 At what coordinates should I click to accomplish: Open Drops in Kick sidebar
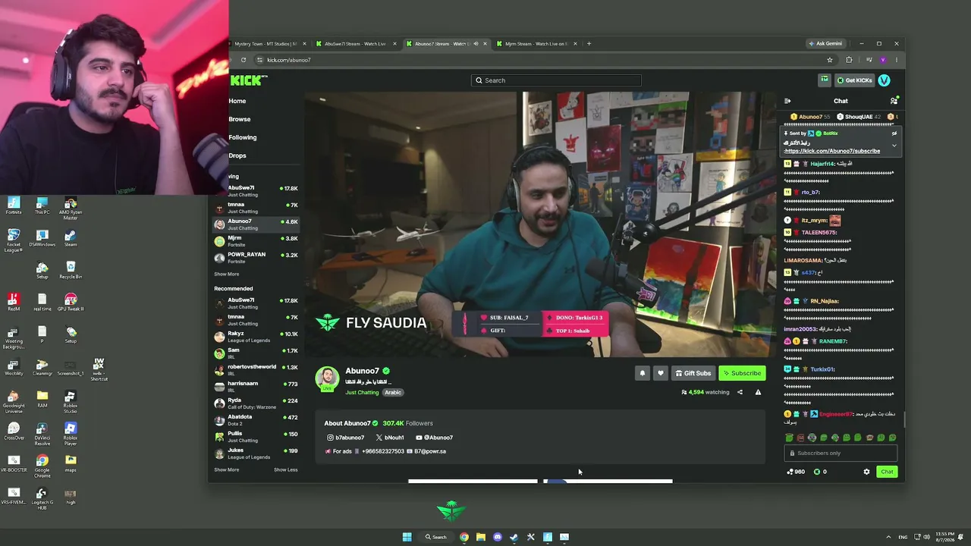coord(237,155)
